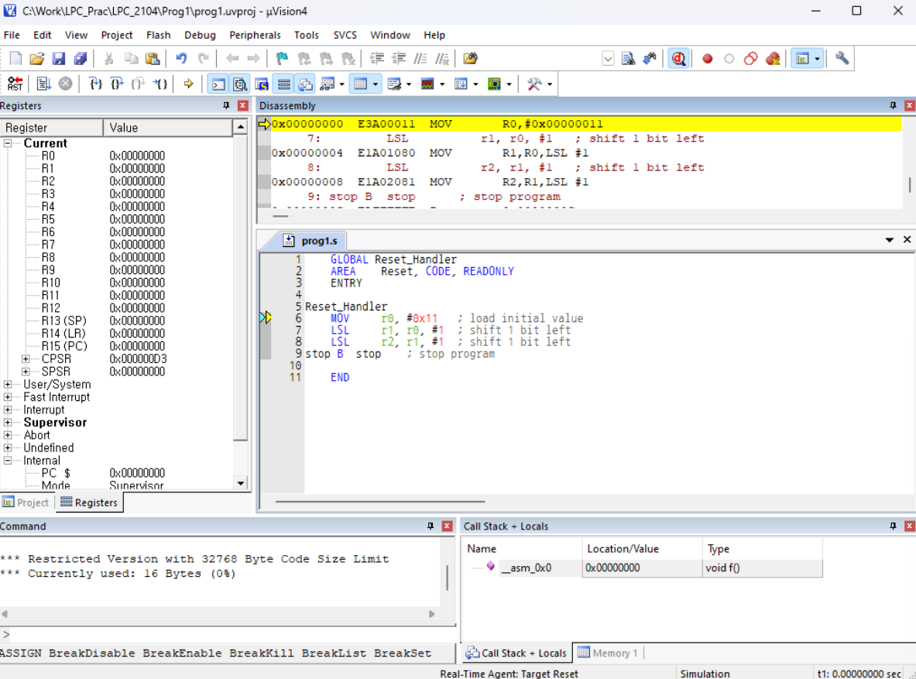
Task: Click the Save file icon
Action: 59,59
